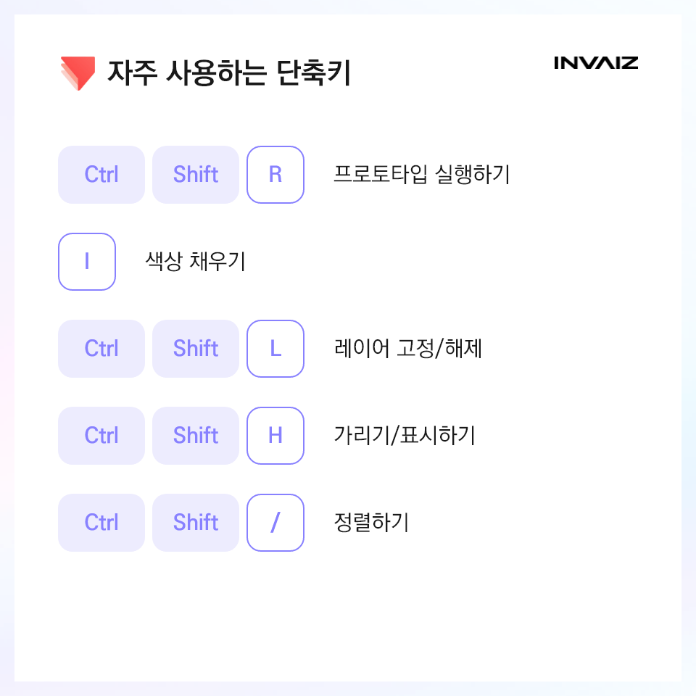The width and height of the screenshot is (696, 696).
Task: Click Shift key in the layer lock row
Action: [196, 349]
